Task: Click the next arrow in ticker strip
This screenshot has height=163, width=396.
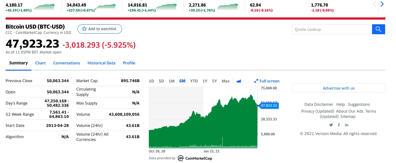Action: pyautogui.click(x=382, y=4)
